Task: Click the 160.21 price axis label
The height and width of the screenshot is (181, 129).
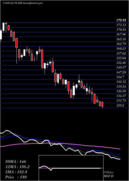Action: pos(121,49)
